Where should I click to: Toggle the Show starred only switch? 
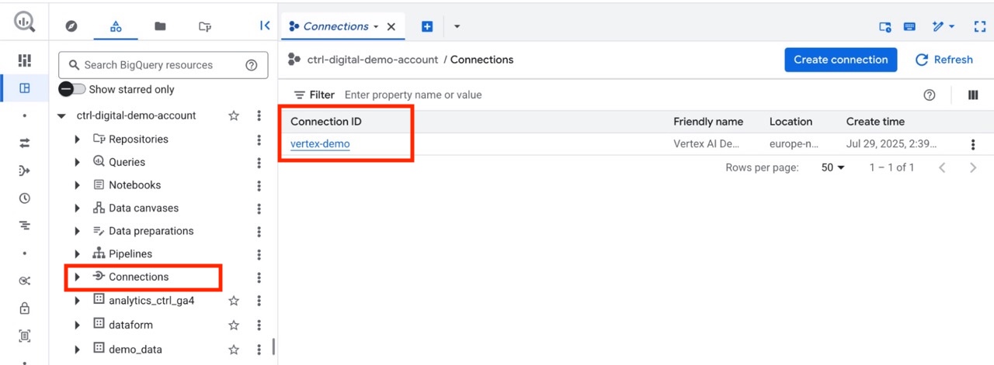click(x=72, y=90)
